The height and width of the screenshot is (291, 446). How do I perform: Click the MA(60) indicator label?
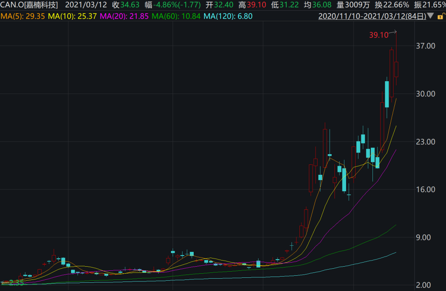point(176,16)
